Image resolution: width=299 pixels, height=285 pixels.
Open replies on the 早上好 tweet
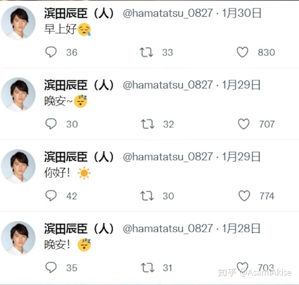tap(51, 52)
